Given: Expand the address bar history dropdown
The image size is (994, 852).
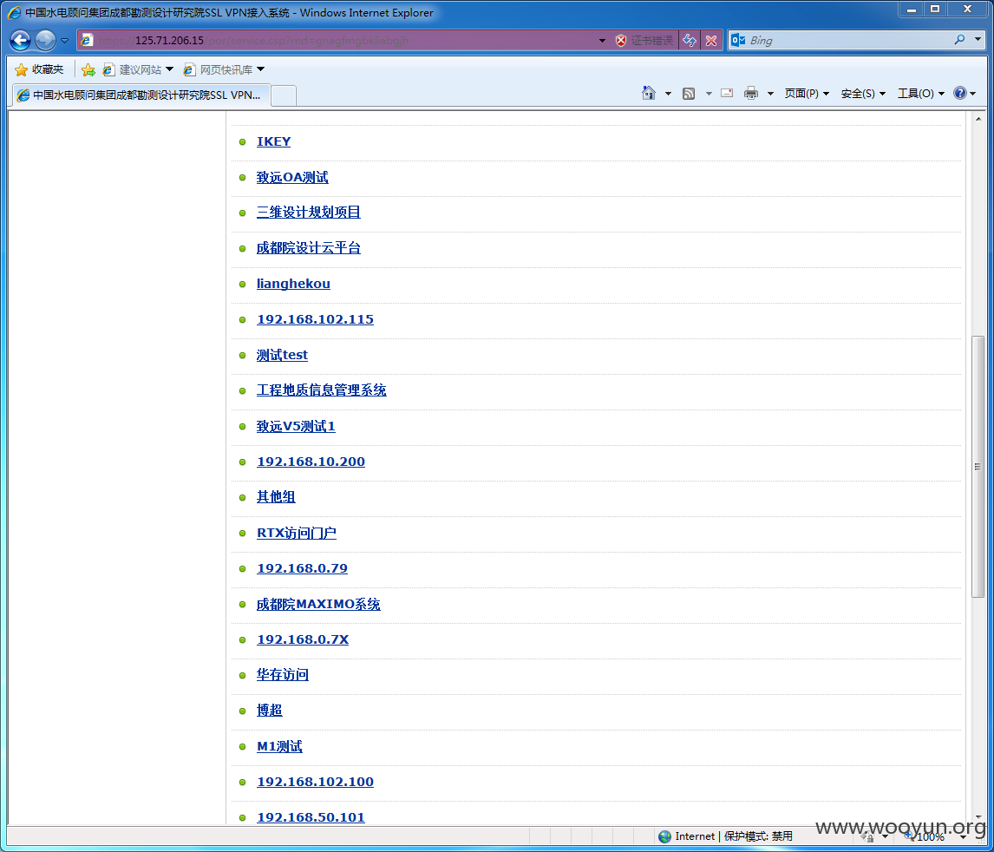Looking at the screenshot, I should coord(602,41).
